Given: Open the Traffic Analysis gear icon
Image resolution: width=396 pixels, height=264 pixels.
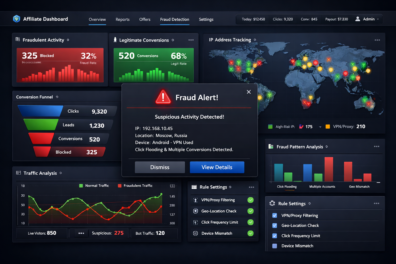Looking at the screenshot, I should point(60,173).
